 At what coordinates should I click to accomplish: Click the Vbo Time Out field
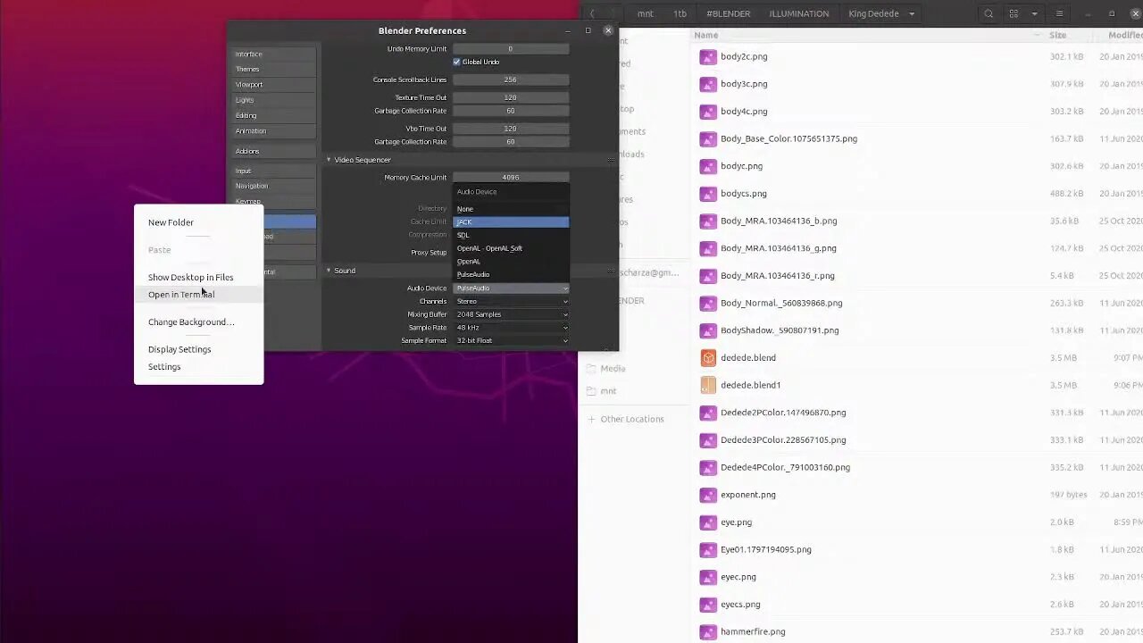click(511, 129)
